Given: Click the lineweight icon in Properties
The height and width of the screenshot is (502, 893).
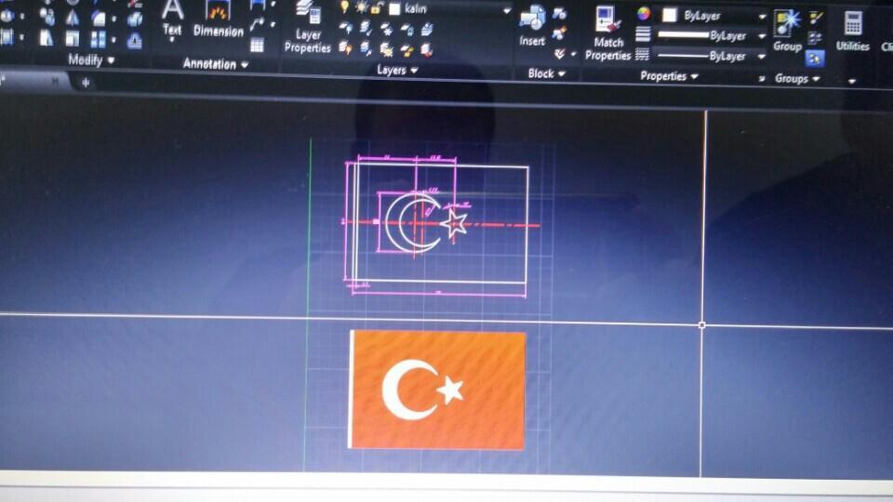Looking at the screenshot, I should coord(643,34).
